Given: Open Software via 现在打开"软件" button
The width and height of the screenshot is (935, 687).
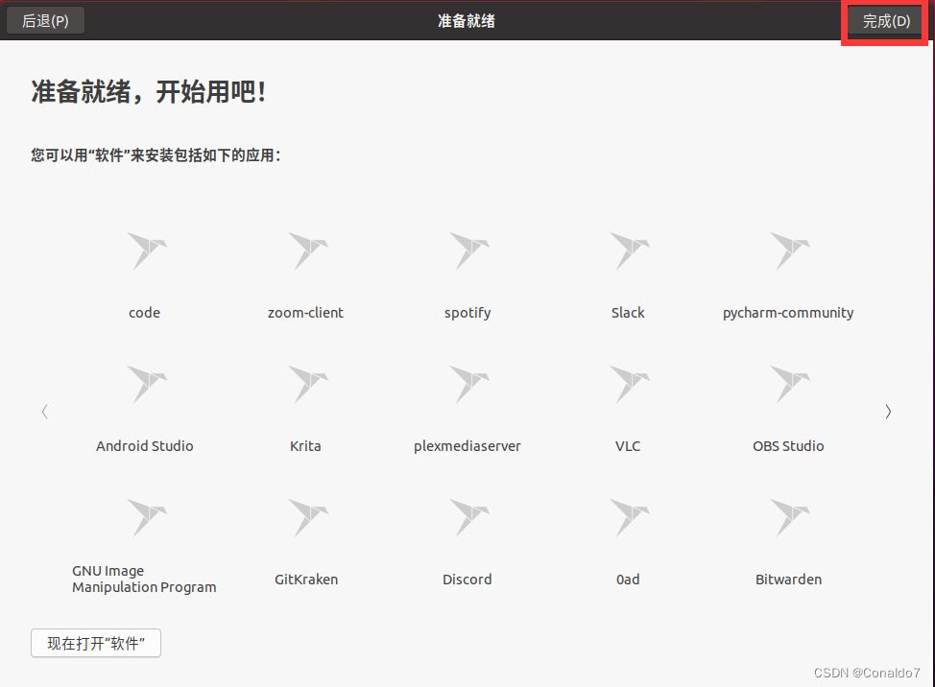Looking at the screenshot, I should point(96,643).
